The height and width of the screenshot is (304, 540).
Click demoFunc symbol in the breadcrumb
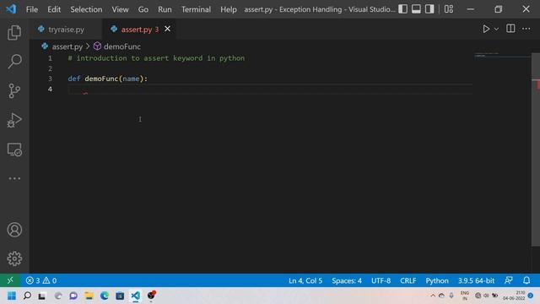[121, 46]
